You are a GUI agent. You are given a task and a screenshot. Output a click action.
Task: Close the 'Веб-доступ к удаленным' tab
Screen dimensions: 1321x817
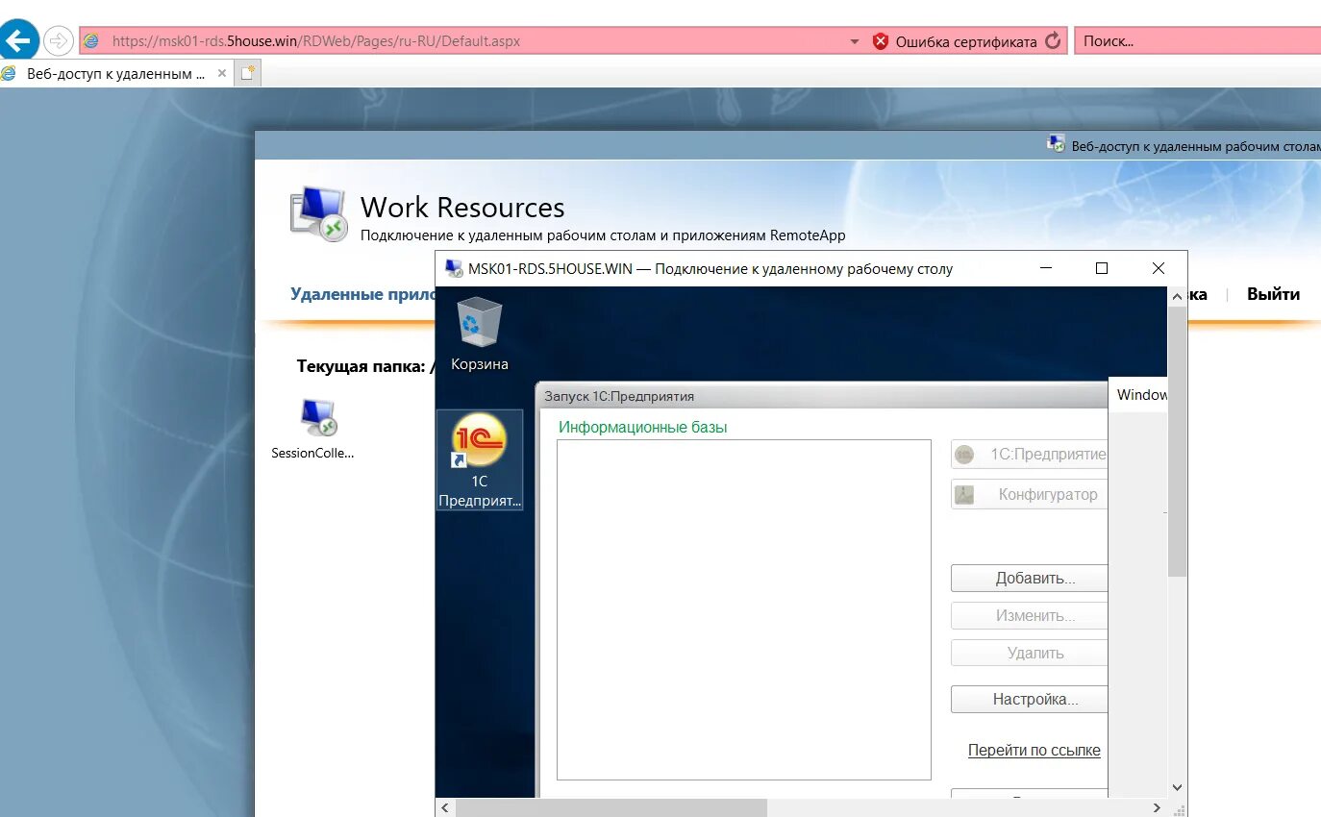tap(222, 73)
